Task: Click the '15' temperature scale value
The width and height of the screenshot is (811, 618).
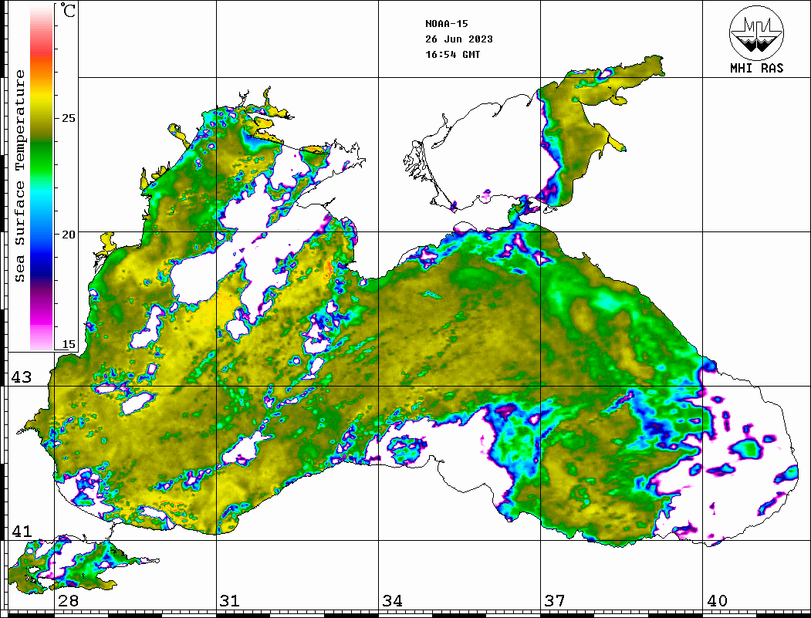Action: point(68,344)
